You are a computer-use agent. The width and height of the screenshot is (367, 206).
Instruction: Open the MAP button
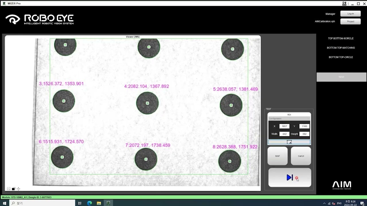278,156
